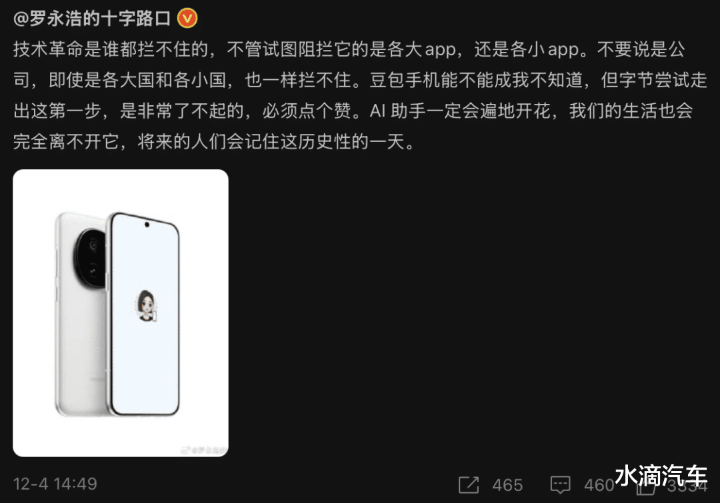Click the repost (share) icon
Screen dimensions: 720x503
pyautogui.click(x=469, y=484)
